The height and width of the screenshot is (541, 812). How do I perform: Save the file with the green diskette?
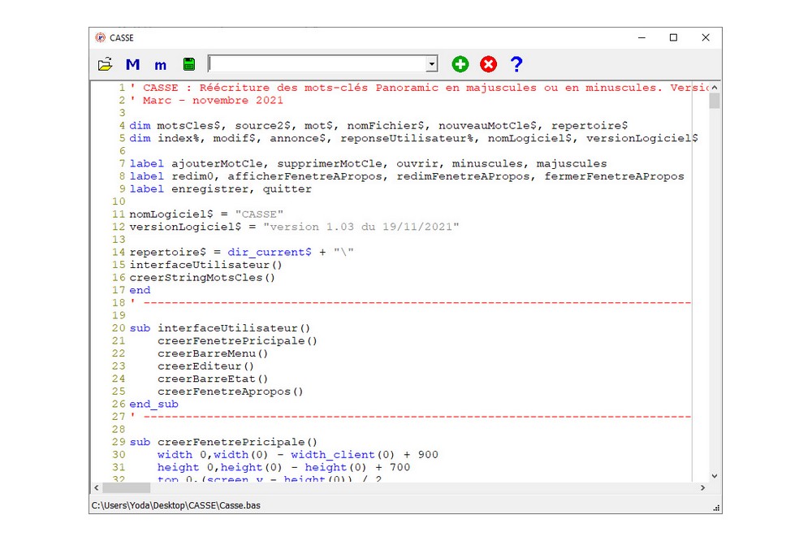coord(189,64)
